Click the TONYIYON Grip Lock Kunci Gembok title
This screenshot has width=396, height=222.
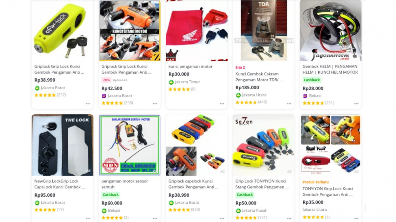pos(328,191)
